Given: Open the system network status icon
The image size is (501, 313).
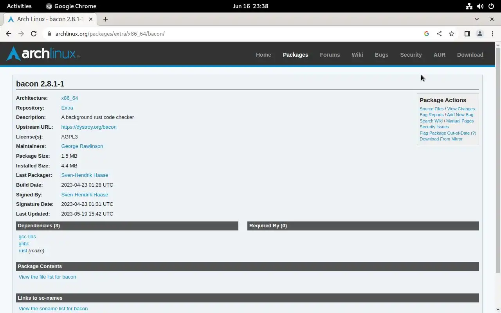Looking at the screenshot, I should click(469, 6).
